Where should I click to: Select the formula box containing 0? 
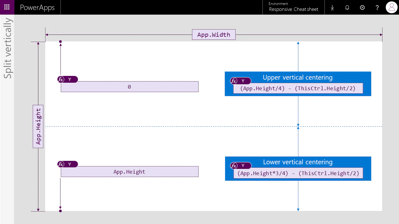coord(130,87)
